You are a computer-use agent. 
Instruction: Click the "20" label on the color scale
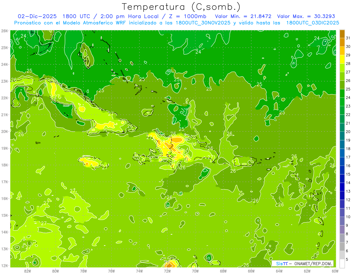[348, 132]
